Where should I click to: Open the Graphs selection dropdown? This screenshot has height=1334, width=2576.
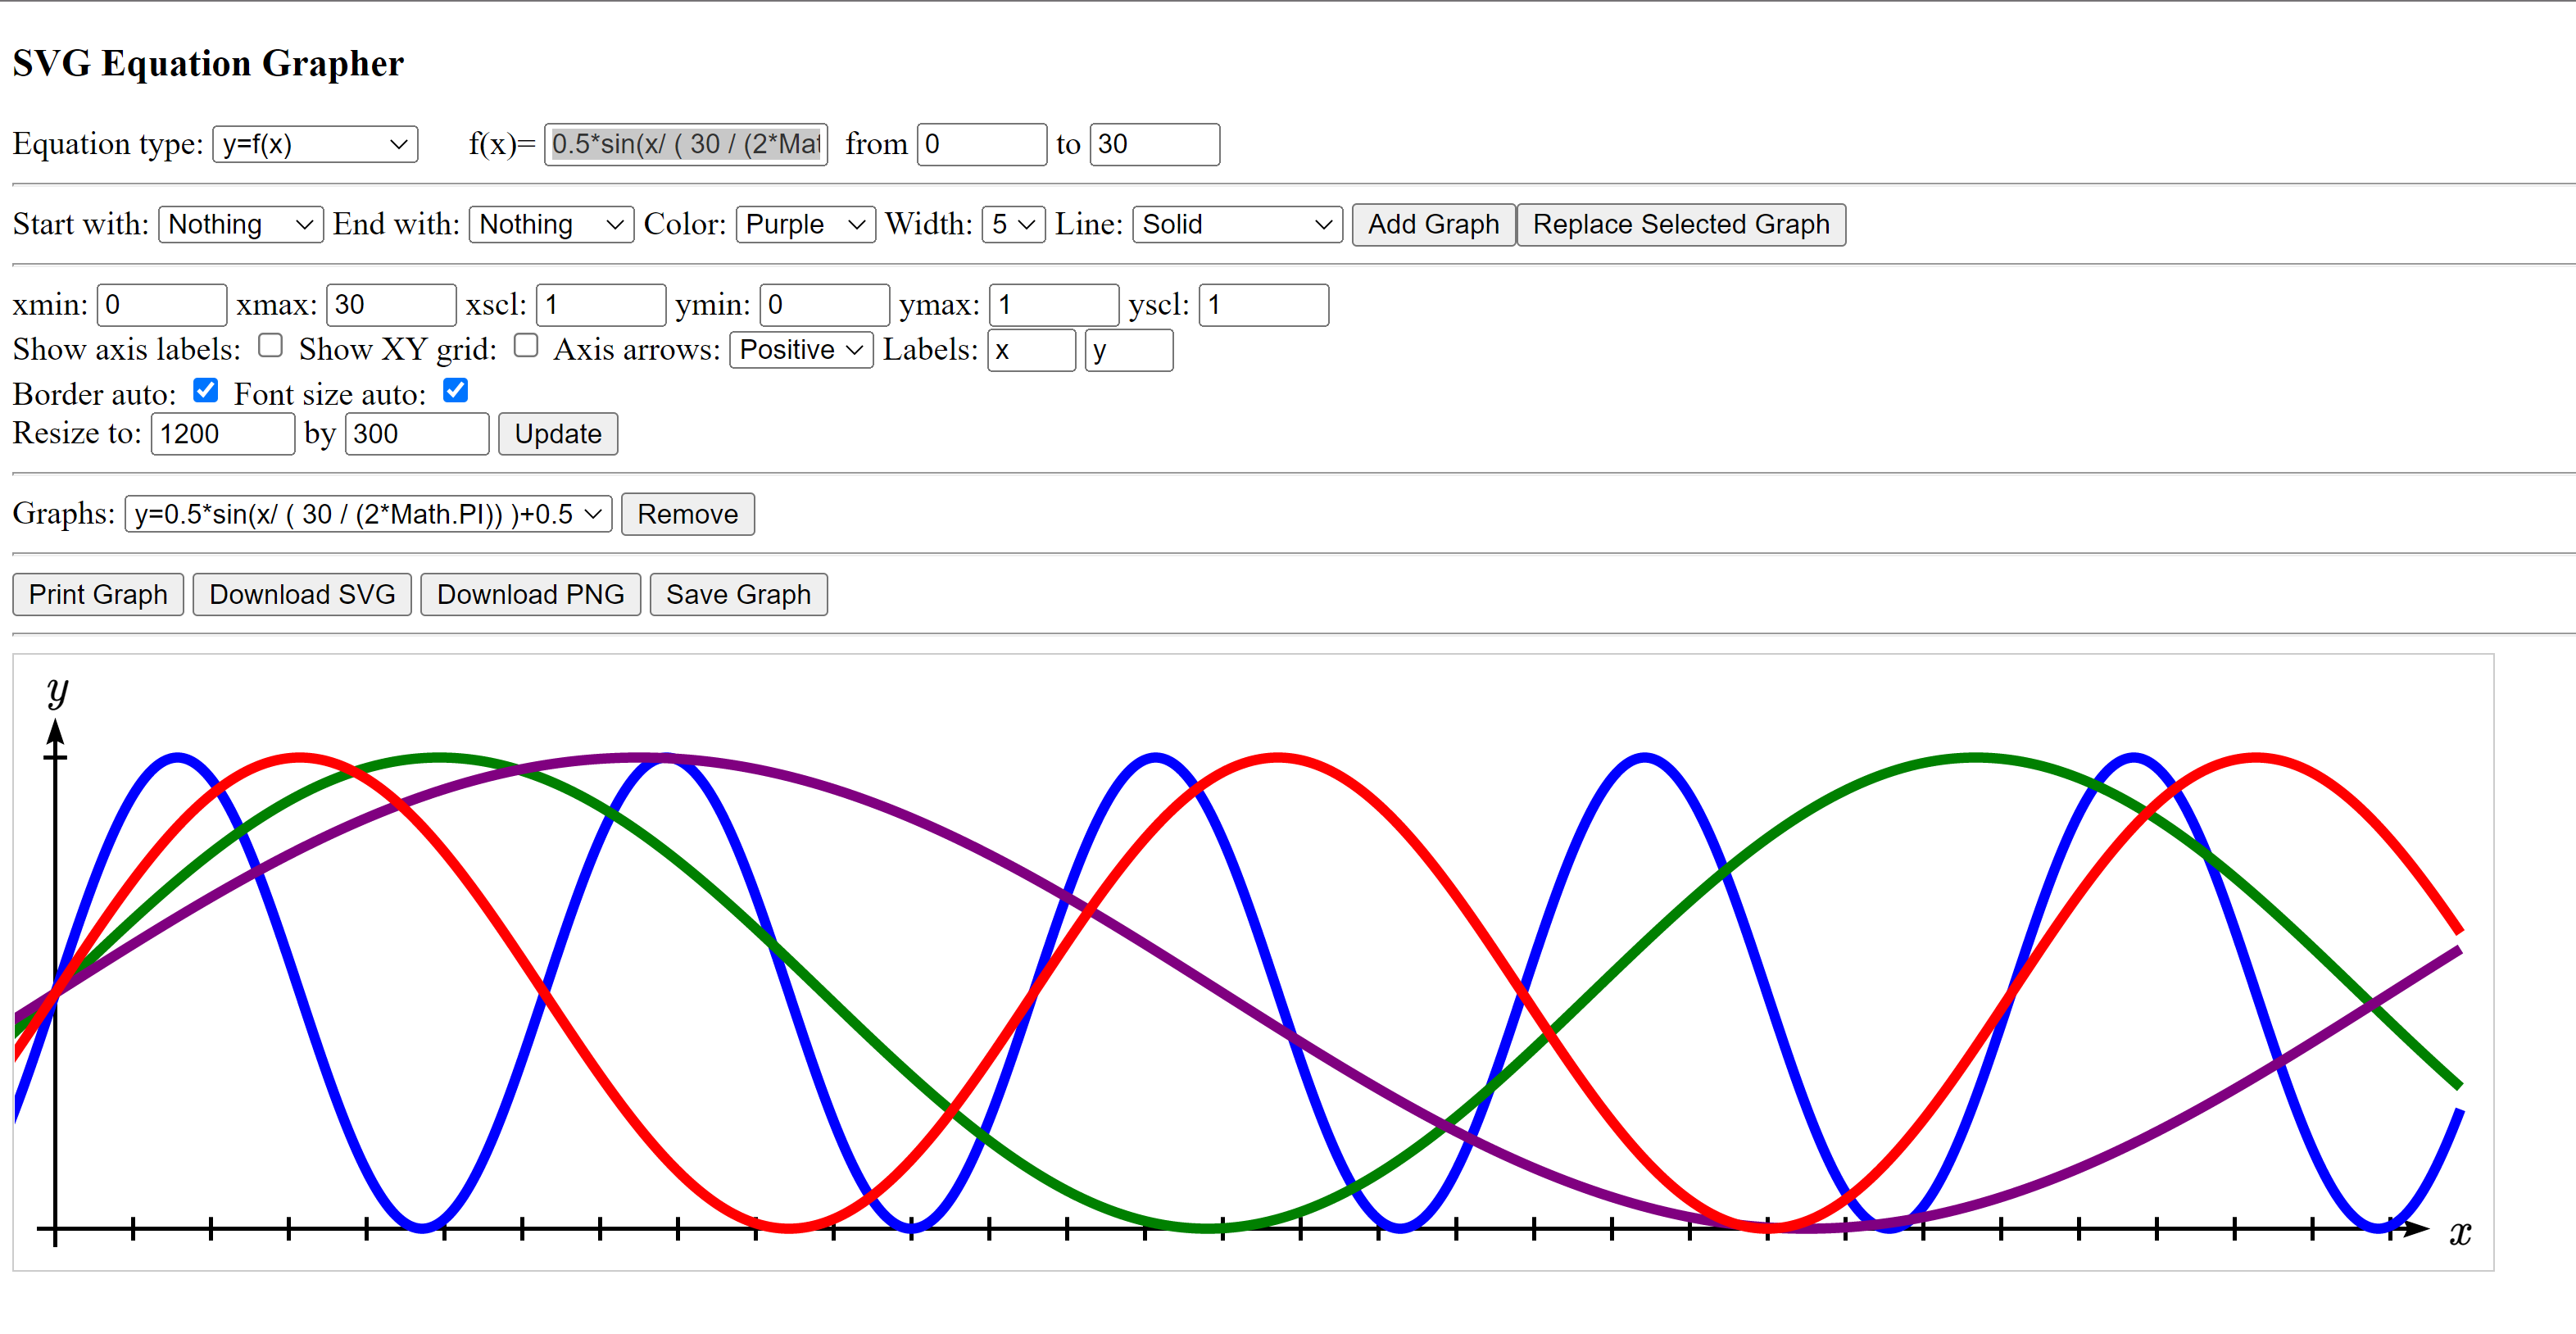(x=368, y=514)
